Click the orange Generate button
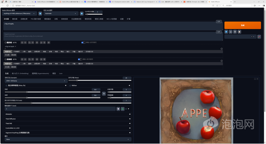266x144 pixels. point(243,25)
